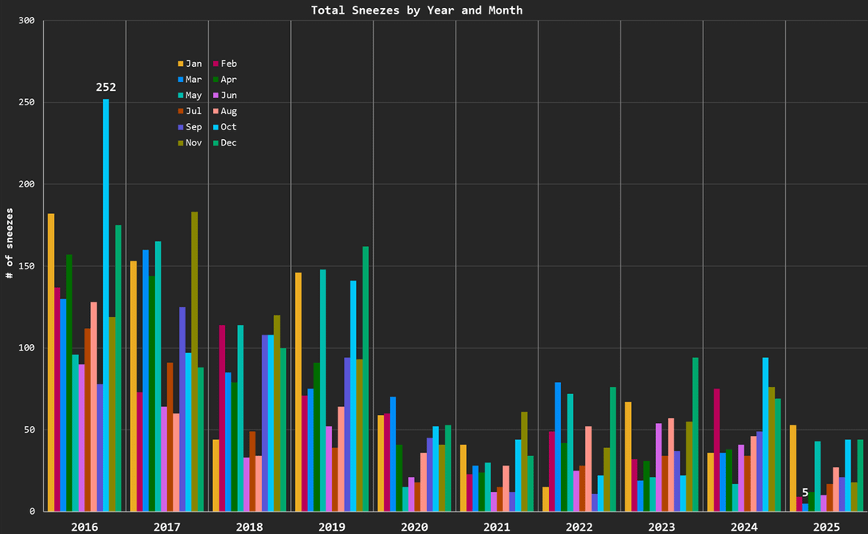The width and height of the screenshot is (868, 534).
Task: Click the Oct legend color swatch
Action: tap(215, 127)
